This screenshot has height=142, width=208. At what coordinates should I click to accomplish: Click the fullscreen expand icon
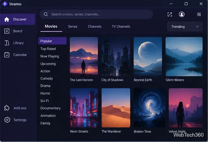(x=170, y=14)
